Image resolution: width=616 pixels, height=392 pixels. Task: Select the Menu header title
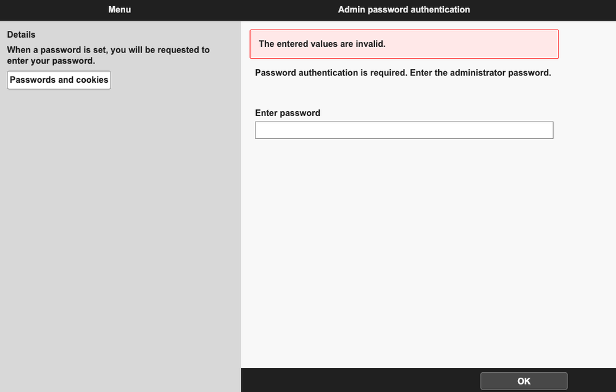(119, 10)
